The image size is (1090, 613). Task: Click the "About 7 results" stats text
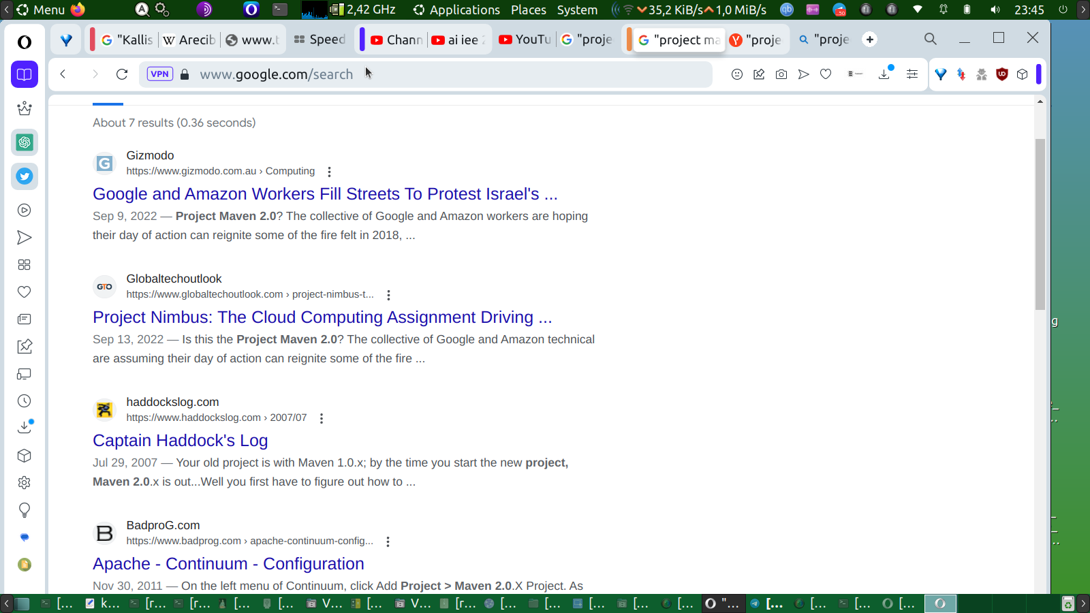coord(174,123)
